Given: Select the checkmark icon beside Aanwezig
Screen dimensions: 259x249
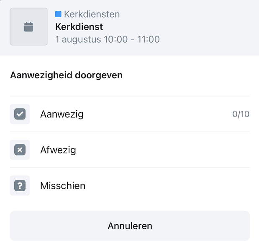Looking at the screenshot, I should click(x=20, y=114).
